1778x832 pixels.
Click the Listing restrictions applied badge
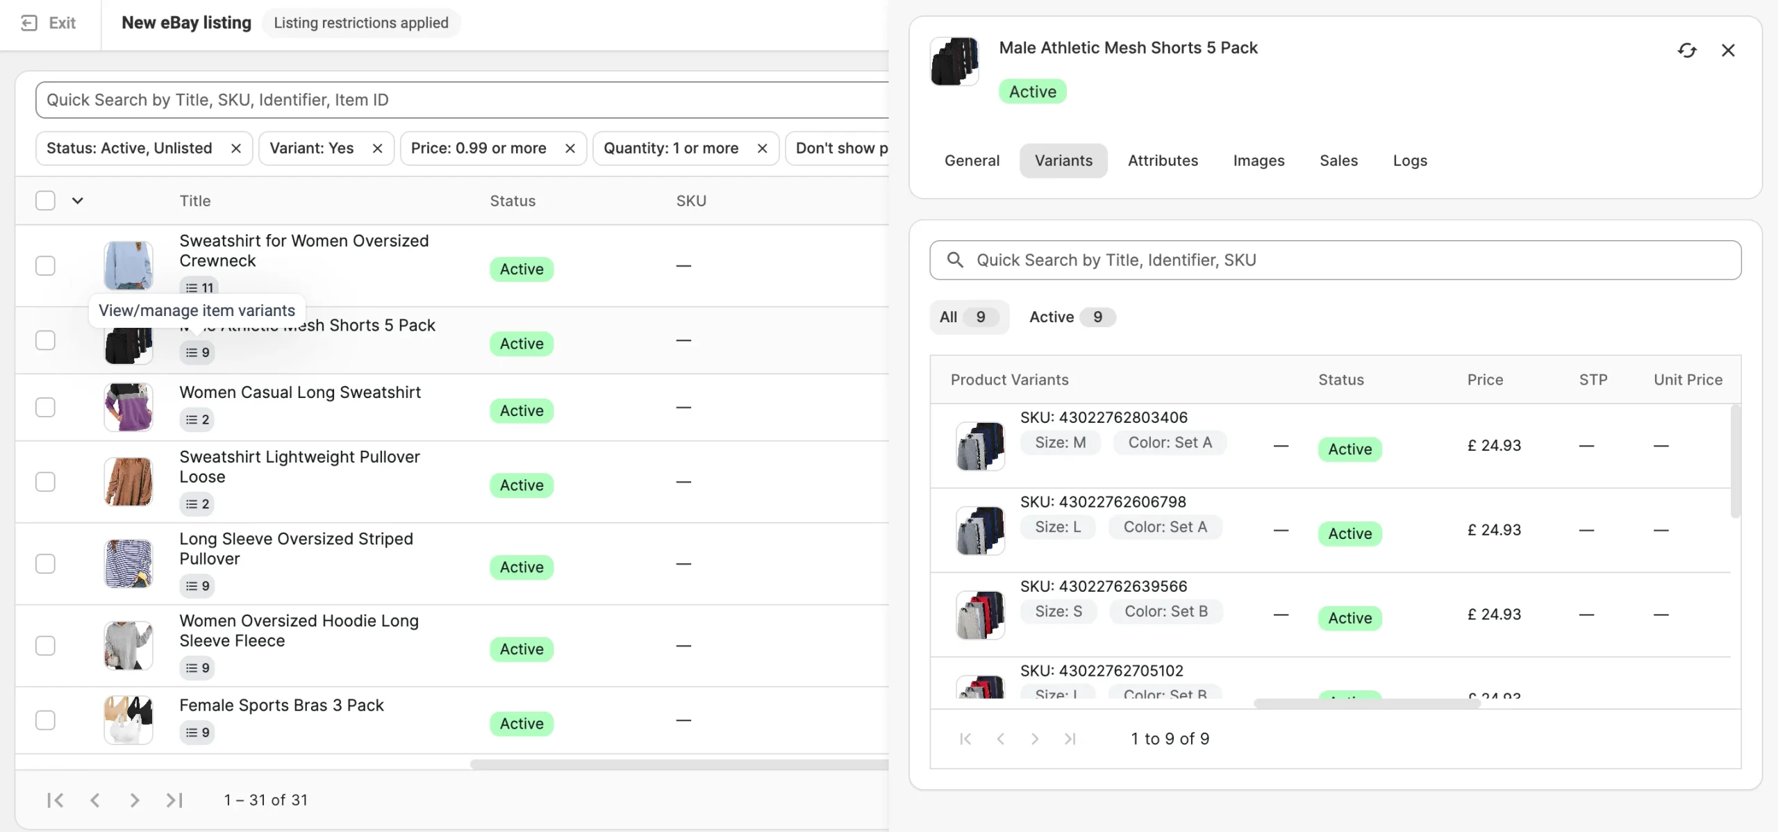click(x=361, y=23)
